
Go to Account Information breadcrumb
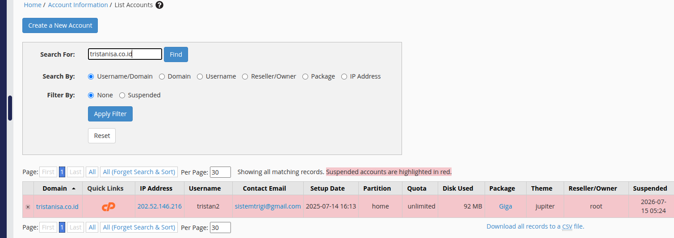pyautogui.click(x=78, y=5)
